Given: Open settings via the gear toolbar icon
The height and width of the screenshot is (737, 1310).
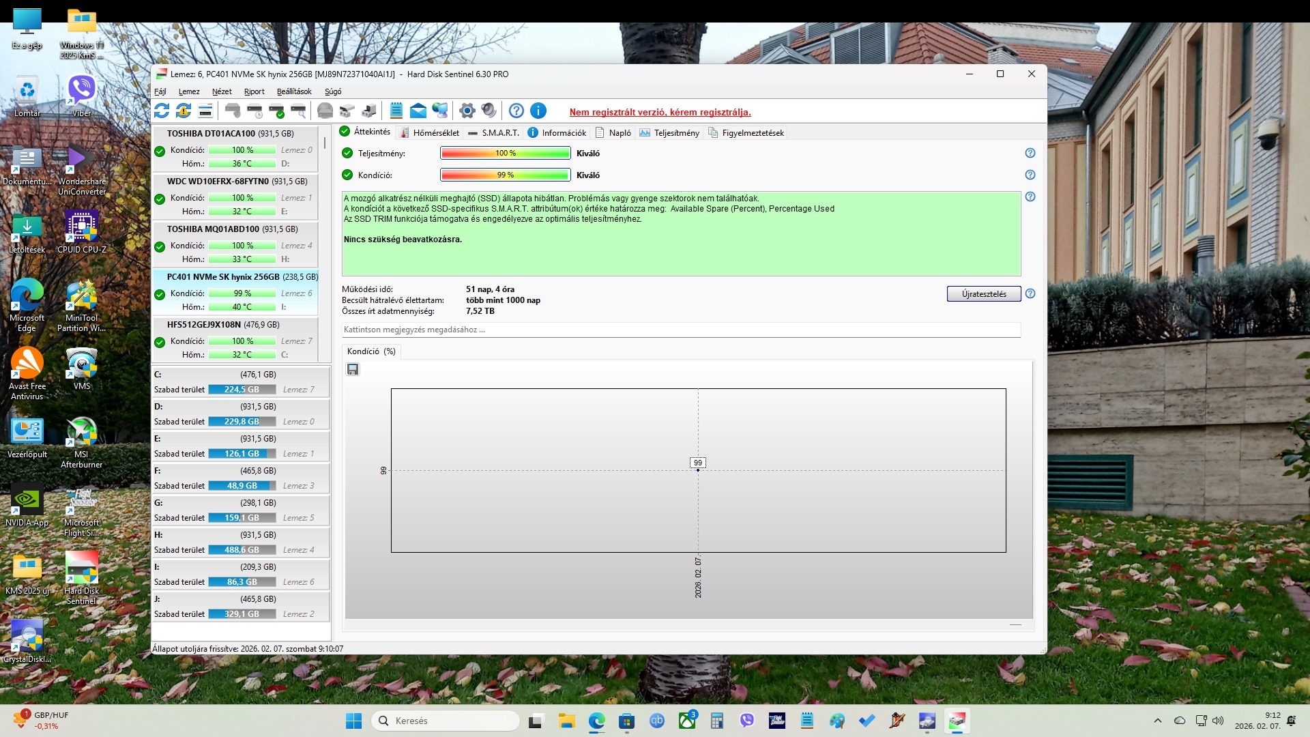Looking at the screenshot, I should pos(467,111).
